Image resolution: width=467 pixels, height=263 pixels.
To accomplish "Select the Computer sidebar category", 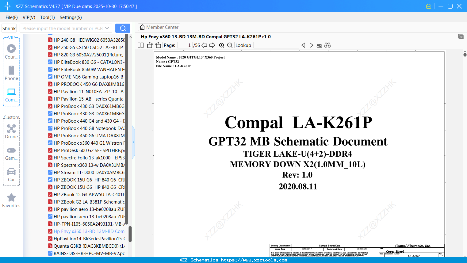I will (x=11, y=95).
